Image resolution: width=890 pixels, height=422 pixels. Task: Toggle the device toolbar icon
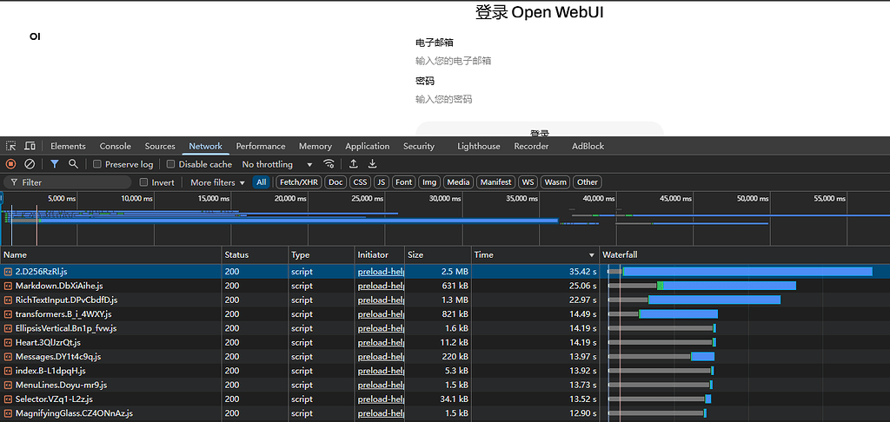(x=30, y=146)
